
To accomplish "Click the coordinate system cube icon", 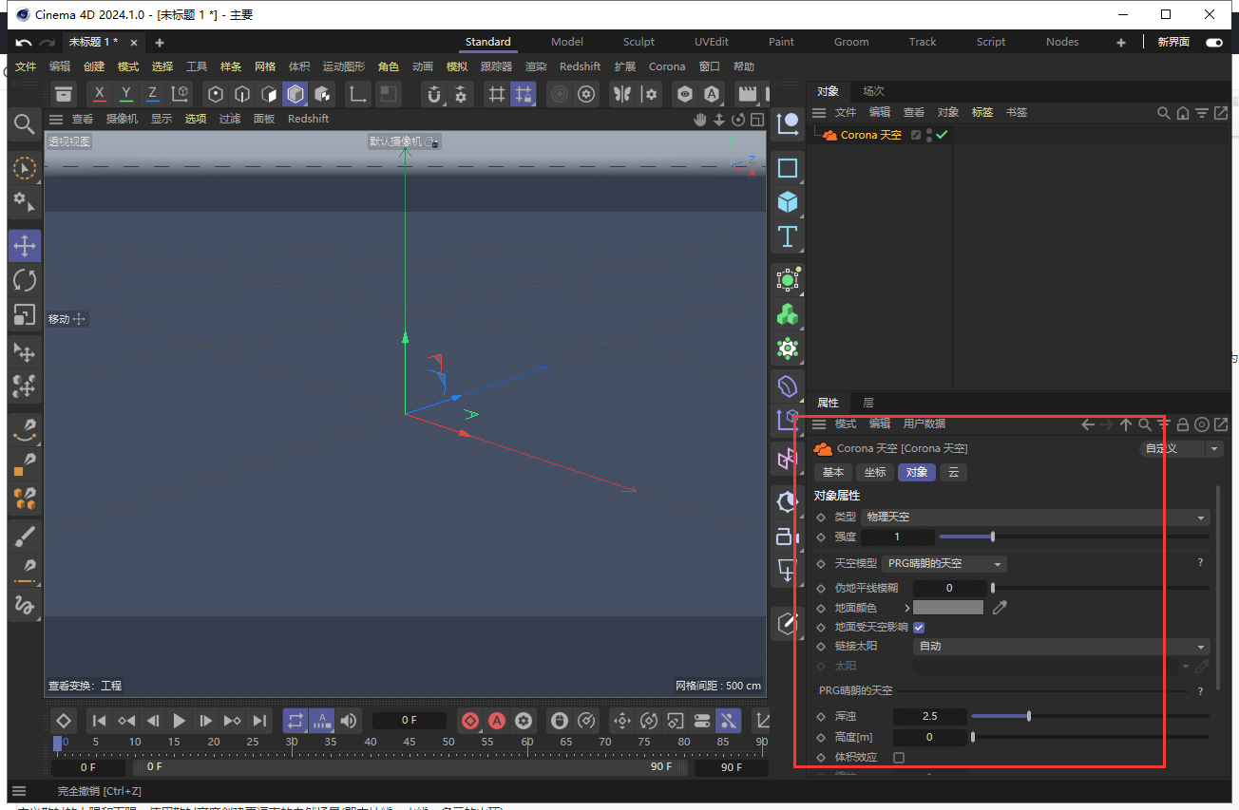I will click(180, 94).
